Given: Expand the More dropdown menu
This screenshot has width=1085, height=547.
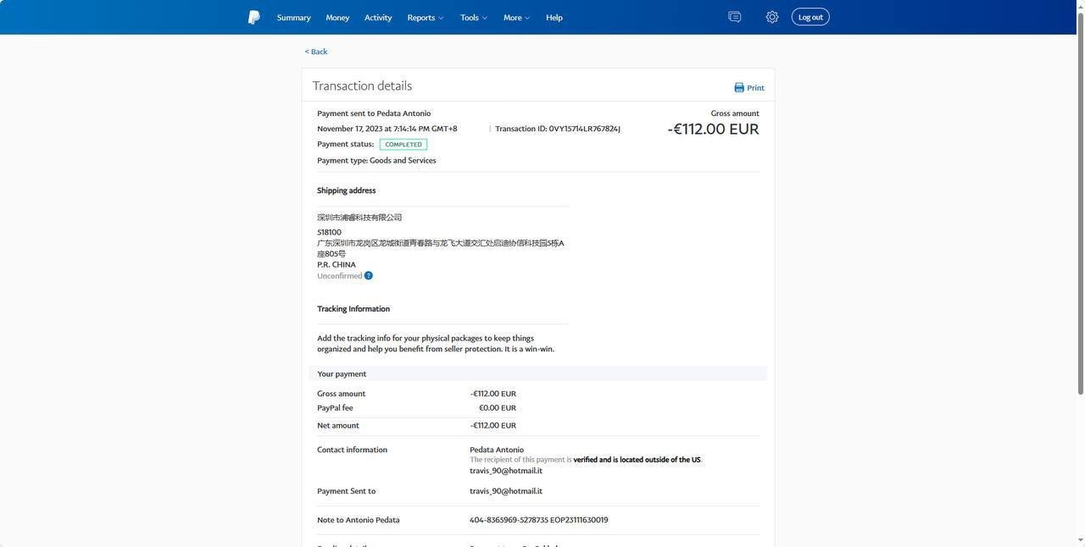Looking at the screenshot, I should 516,18.
